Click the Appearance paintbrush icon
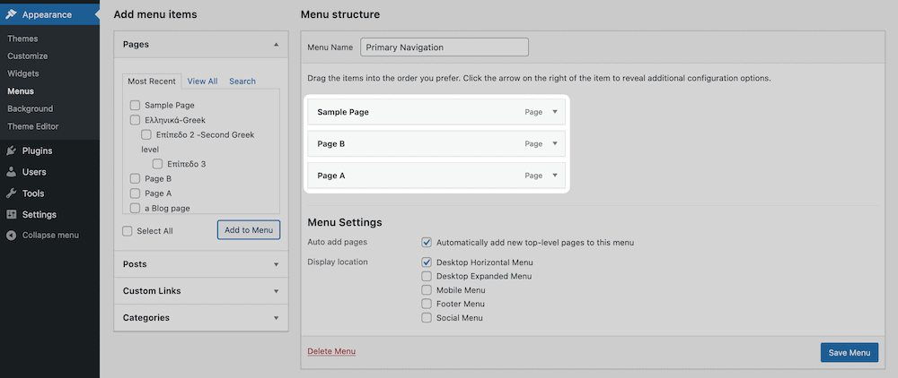Viewport: 898px width, 378px height. tap(11, 14)
